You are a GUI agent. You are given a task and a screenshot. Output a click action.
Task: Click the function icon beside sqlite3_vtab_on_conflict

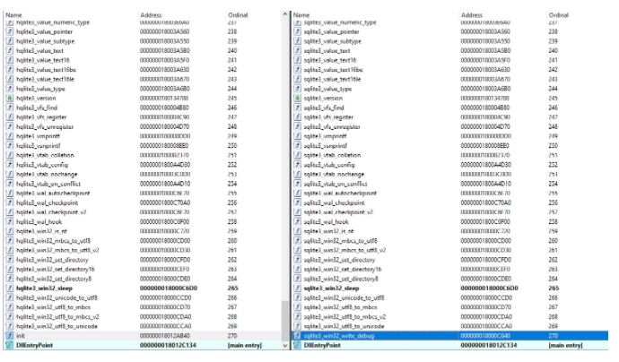pyautogui.click(x=297, y=184)
